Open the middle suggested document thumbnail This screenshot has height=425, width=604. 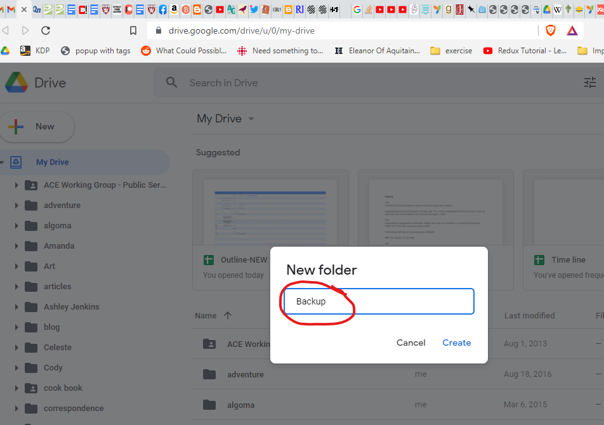coord(436,212)
